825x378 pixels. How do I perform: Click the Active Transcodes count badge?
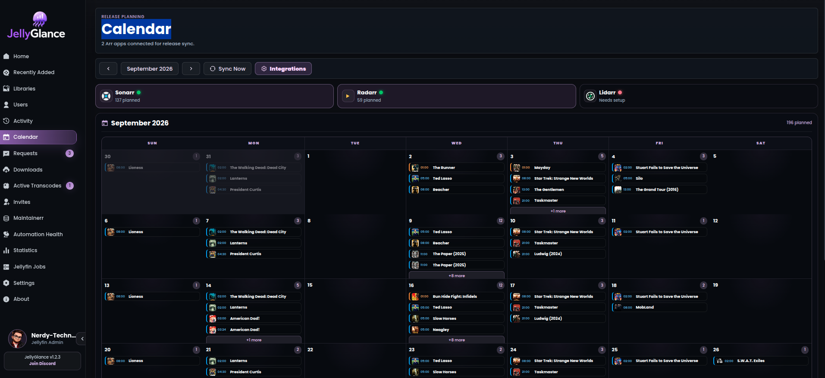70,186
